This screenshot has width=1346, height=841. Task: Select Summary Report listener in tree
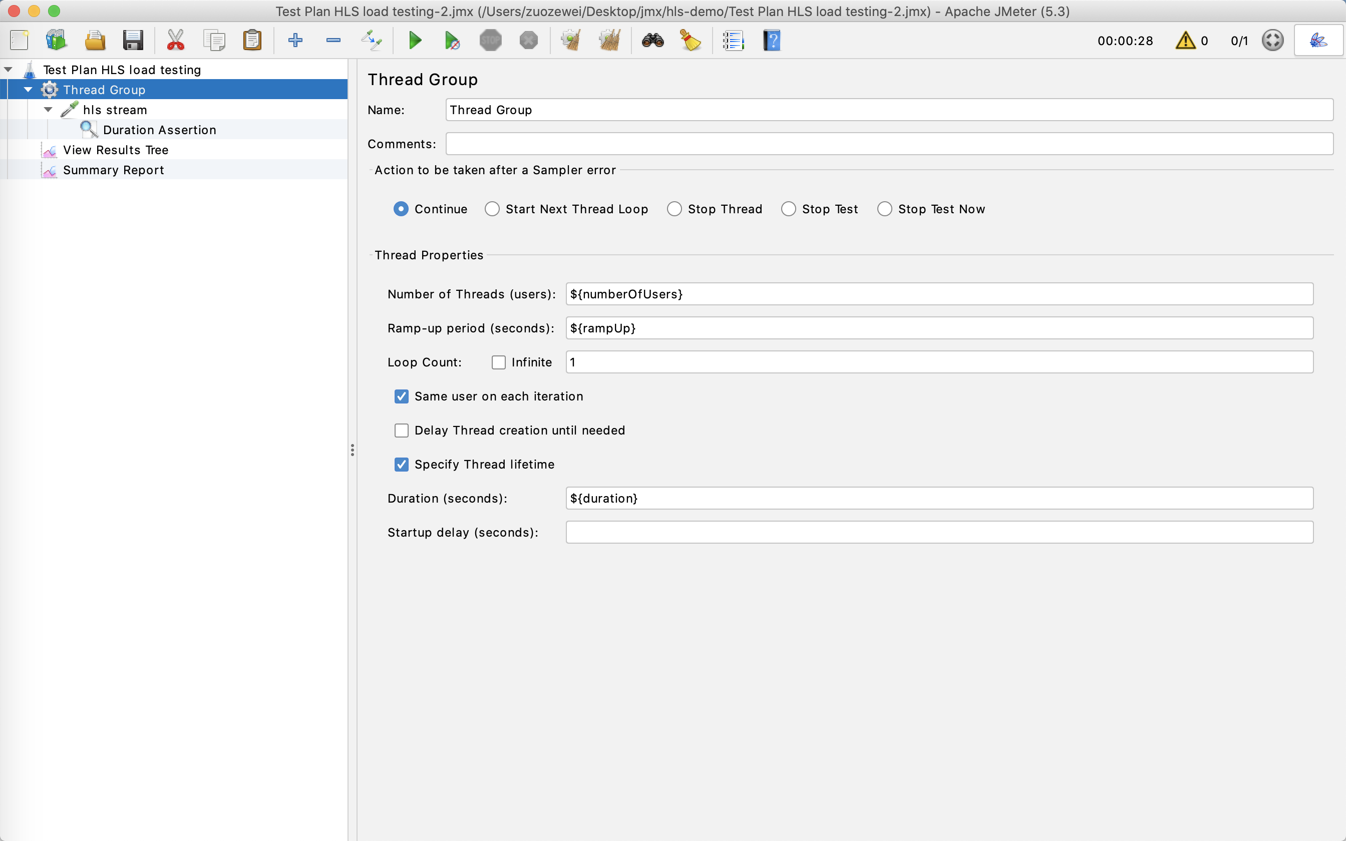113,170
